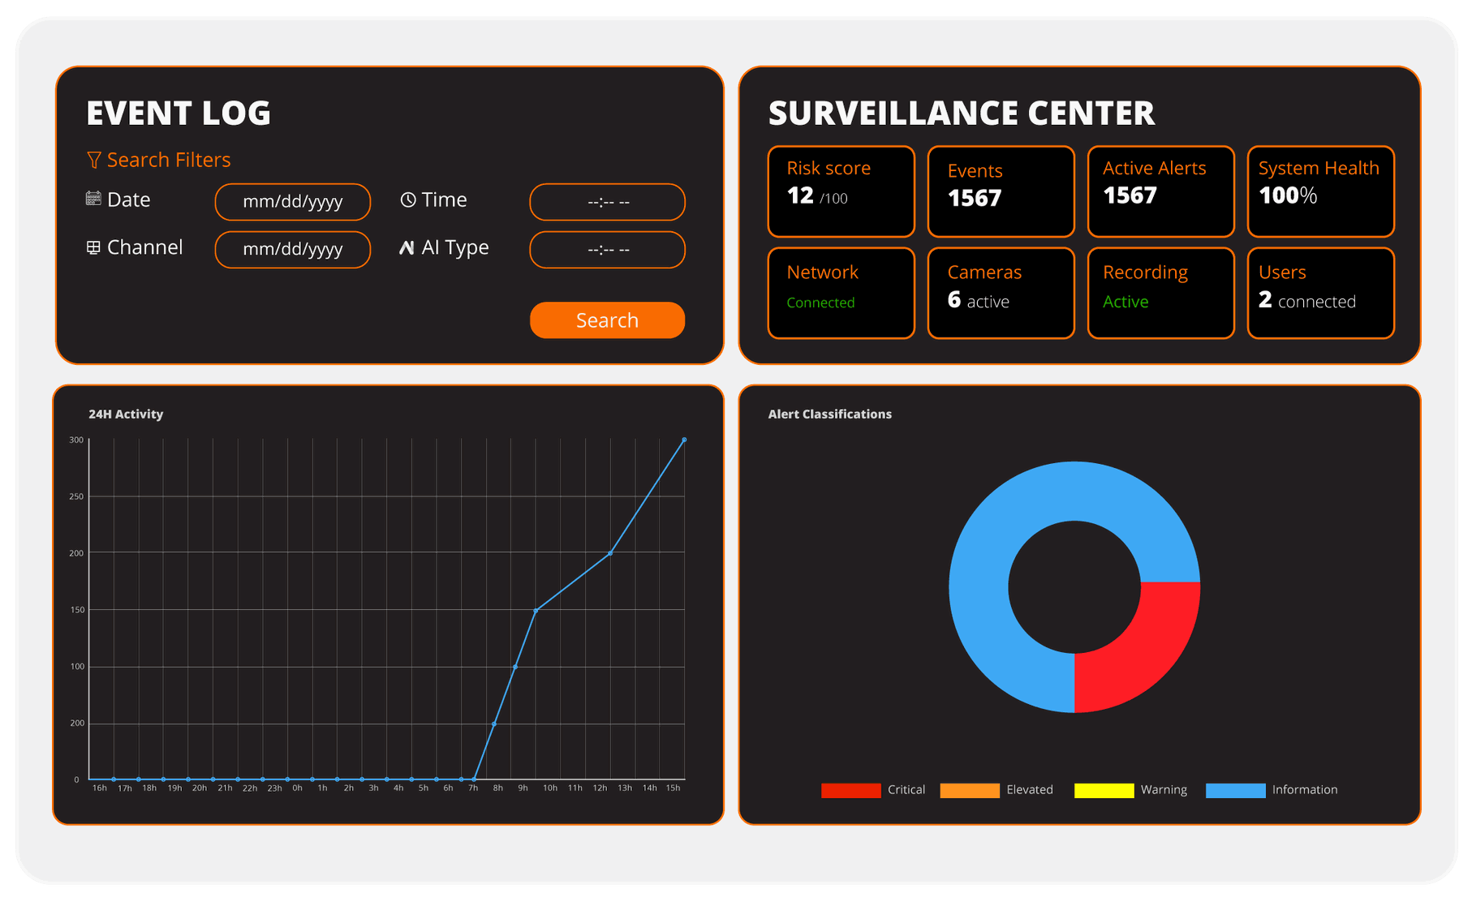The width and height of the screenshot is (1472, 906).
Task: Open the Cameras active card
Action: pos(1001,293)
